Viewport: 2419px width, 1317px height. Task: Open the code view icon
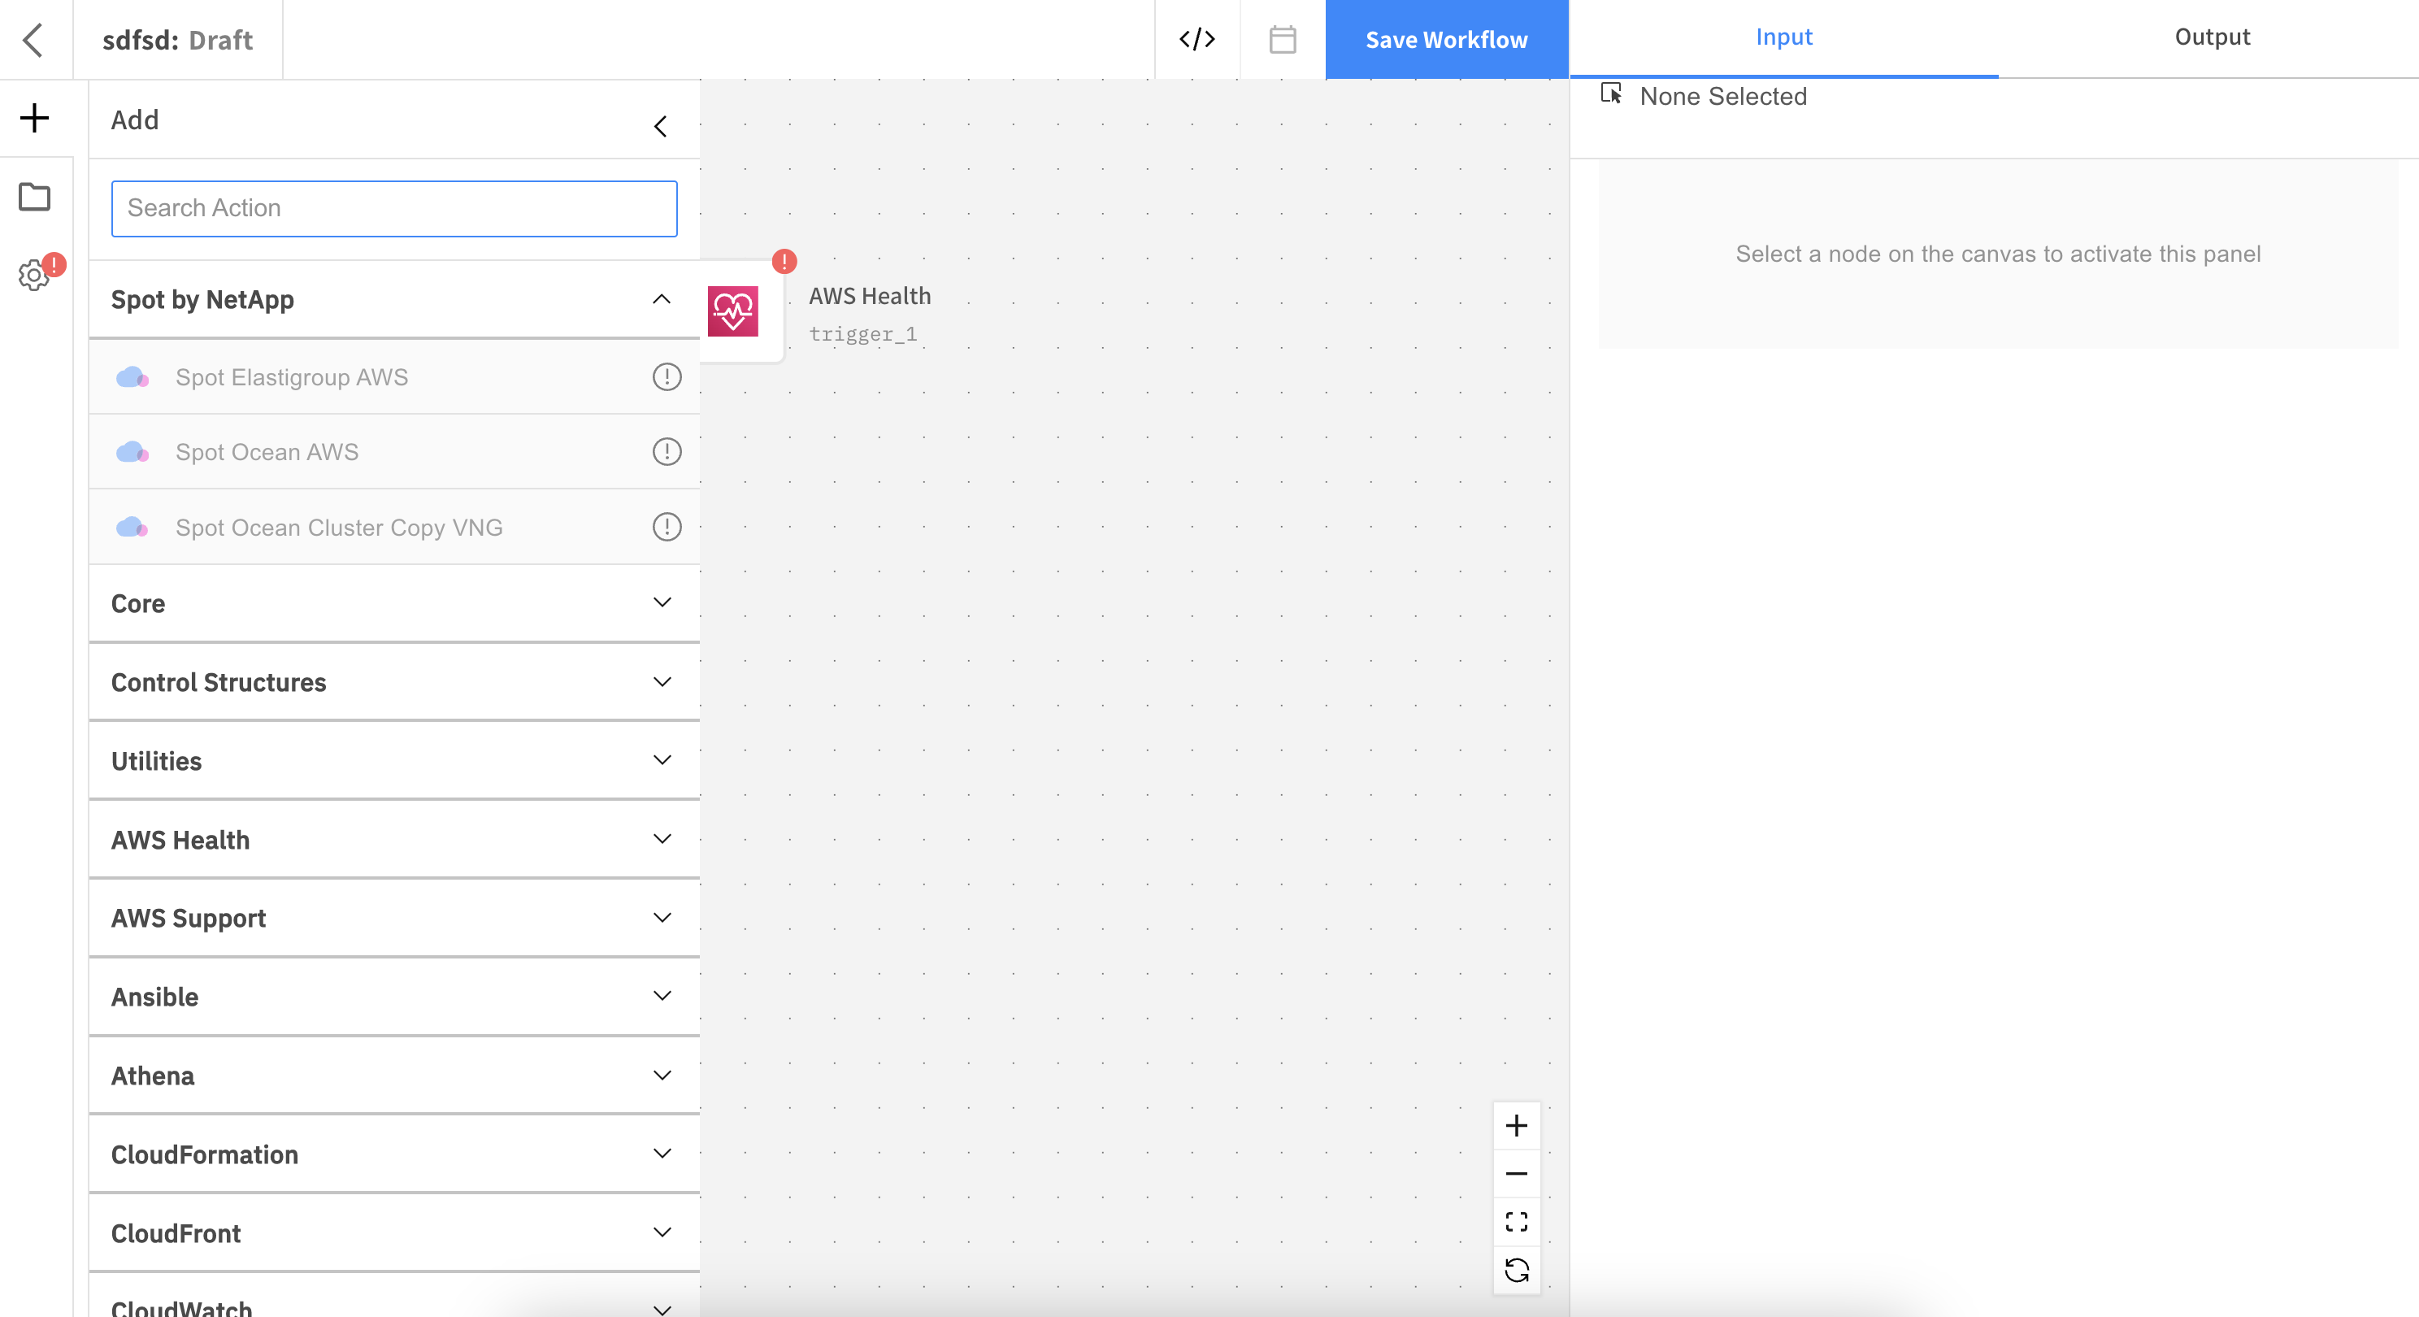(1197, 40)
